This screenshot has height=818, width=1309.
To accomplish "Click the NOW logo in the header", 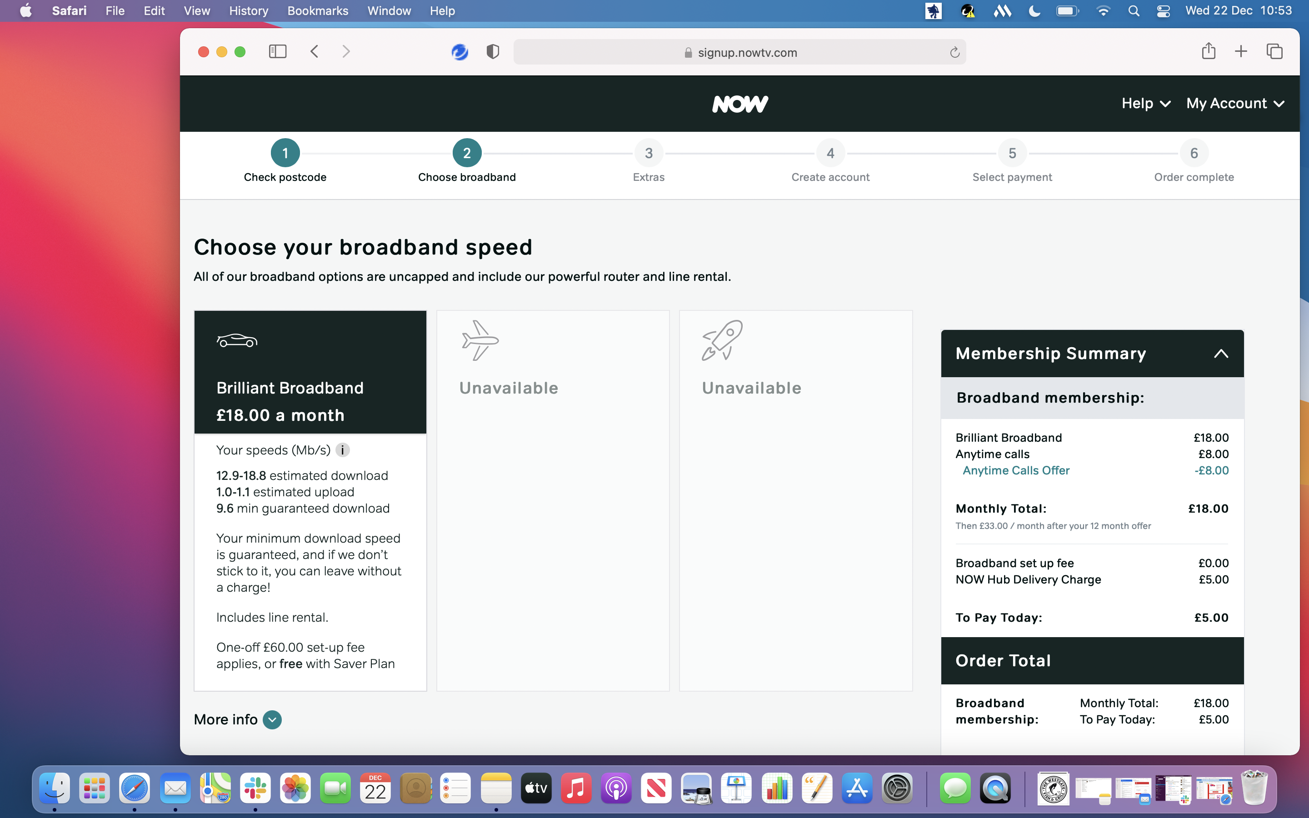I will 739,104.
